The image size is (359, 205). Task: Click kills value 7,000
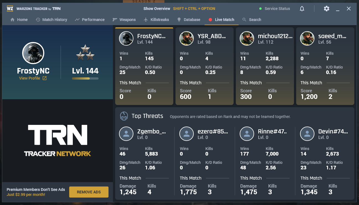(x=272, y=154)
